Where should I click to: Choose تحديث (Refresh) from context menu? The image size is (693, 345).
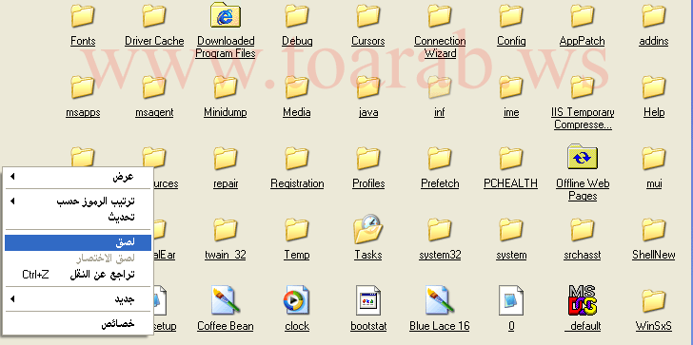click(x=78, y=217)
